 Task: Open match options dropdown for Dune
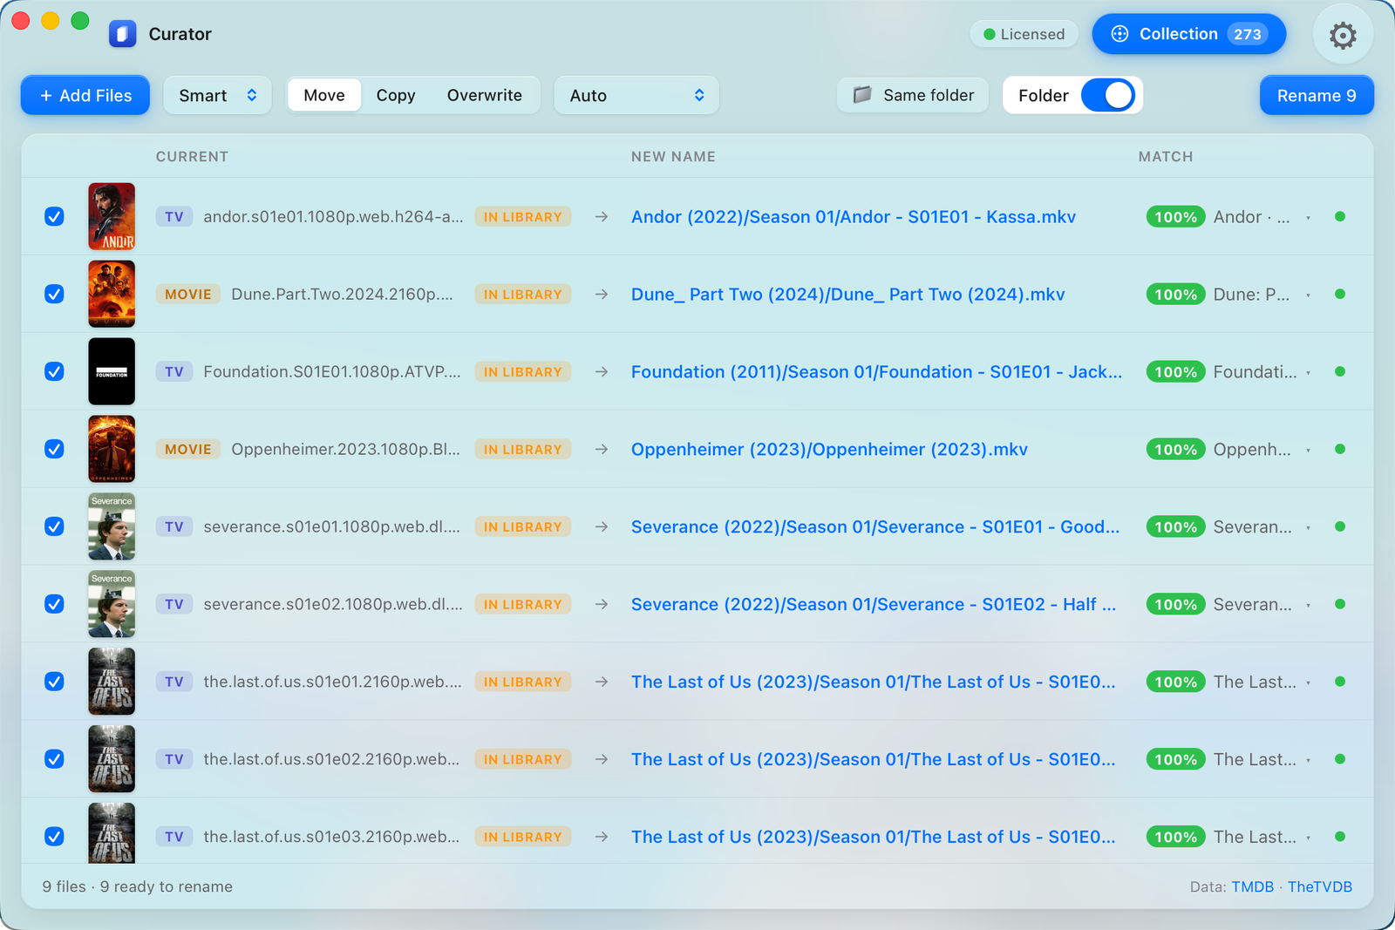(x=1308, y=295)
